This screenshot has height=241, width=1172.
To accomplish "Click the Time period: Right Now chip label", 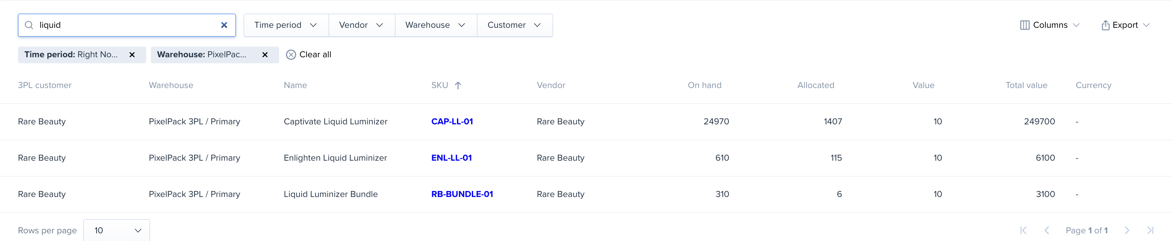I will (71, 55).
